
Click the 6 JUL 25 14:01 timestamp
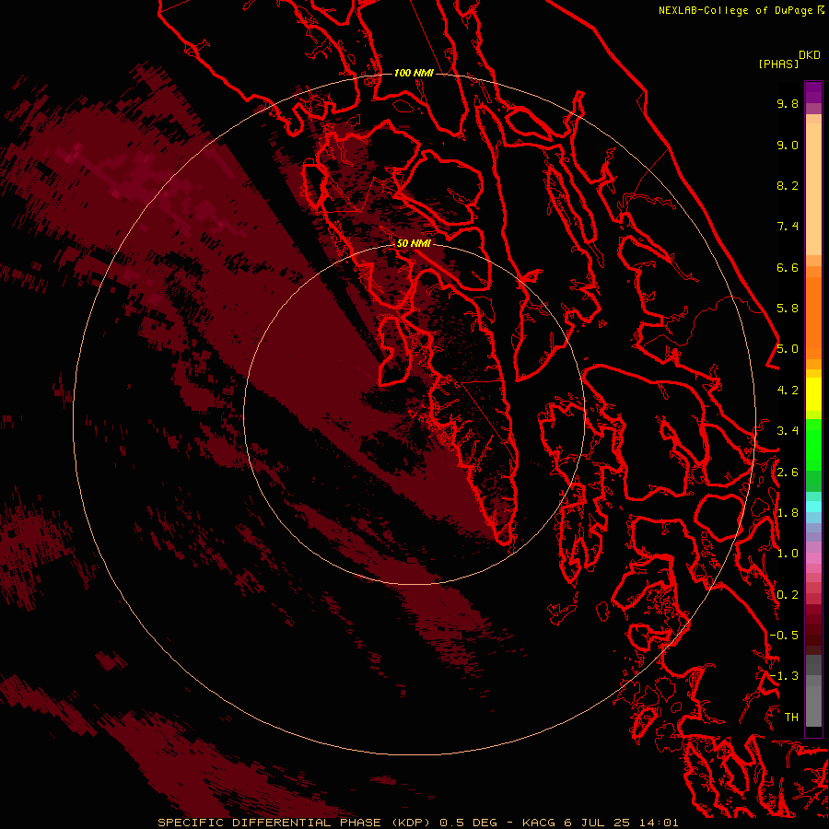click(x=621, y=823)
